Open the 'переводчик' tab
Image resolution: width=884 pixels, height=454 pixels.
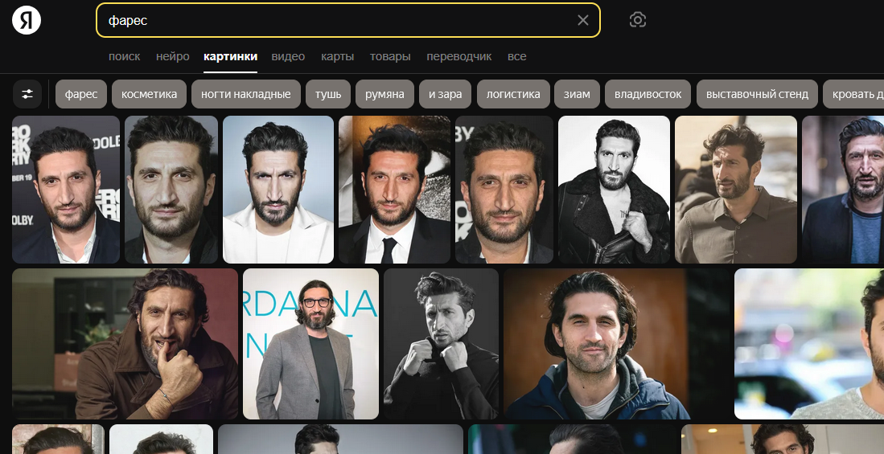459,56
